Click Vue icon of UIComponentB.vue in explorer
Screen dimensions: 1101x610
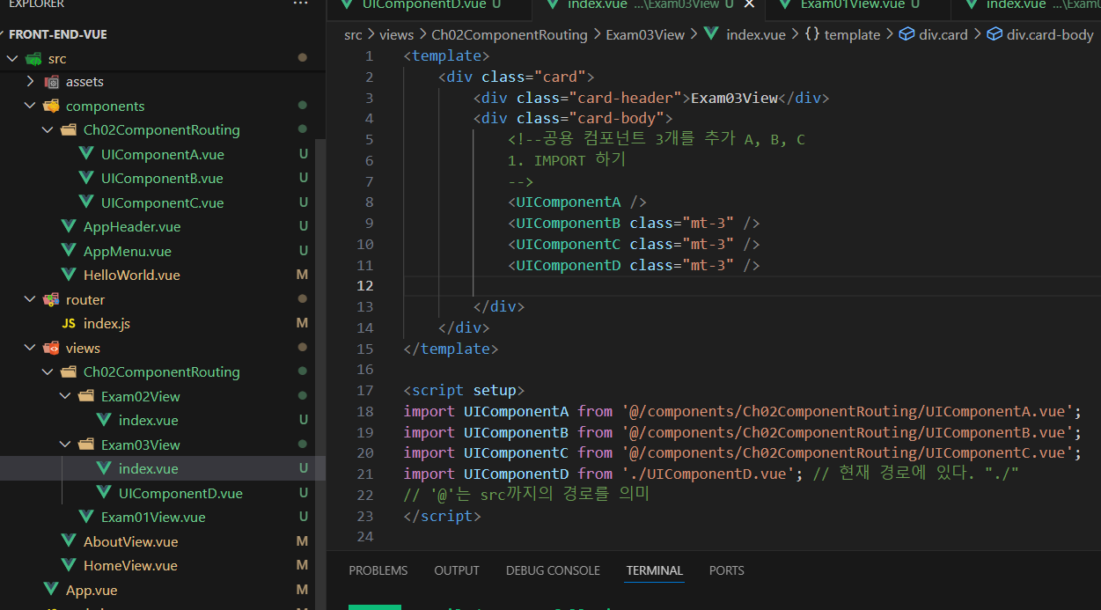pos(86,178)
